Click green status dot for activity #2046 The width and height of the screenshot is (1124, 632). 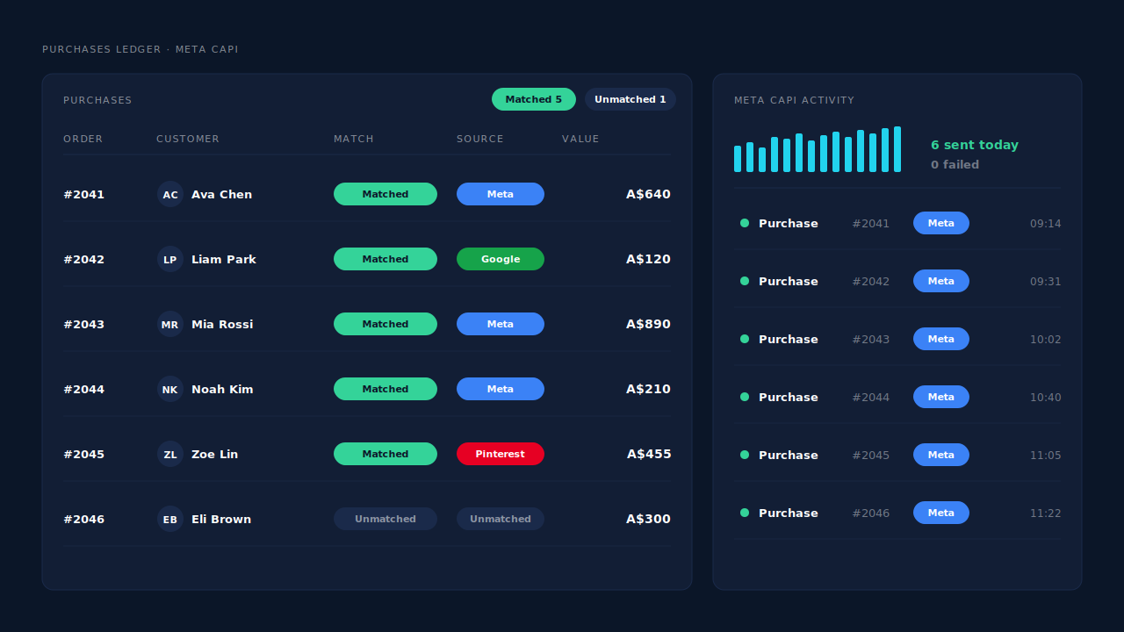745,513
